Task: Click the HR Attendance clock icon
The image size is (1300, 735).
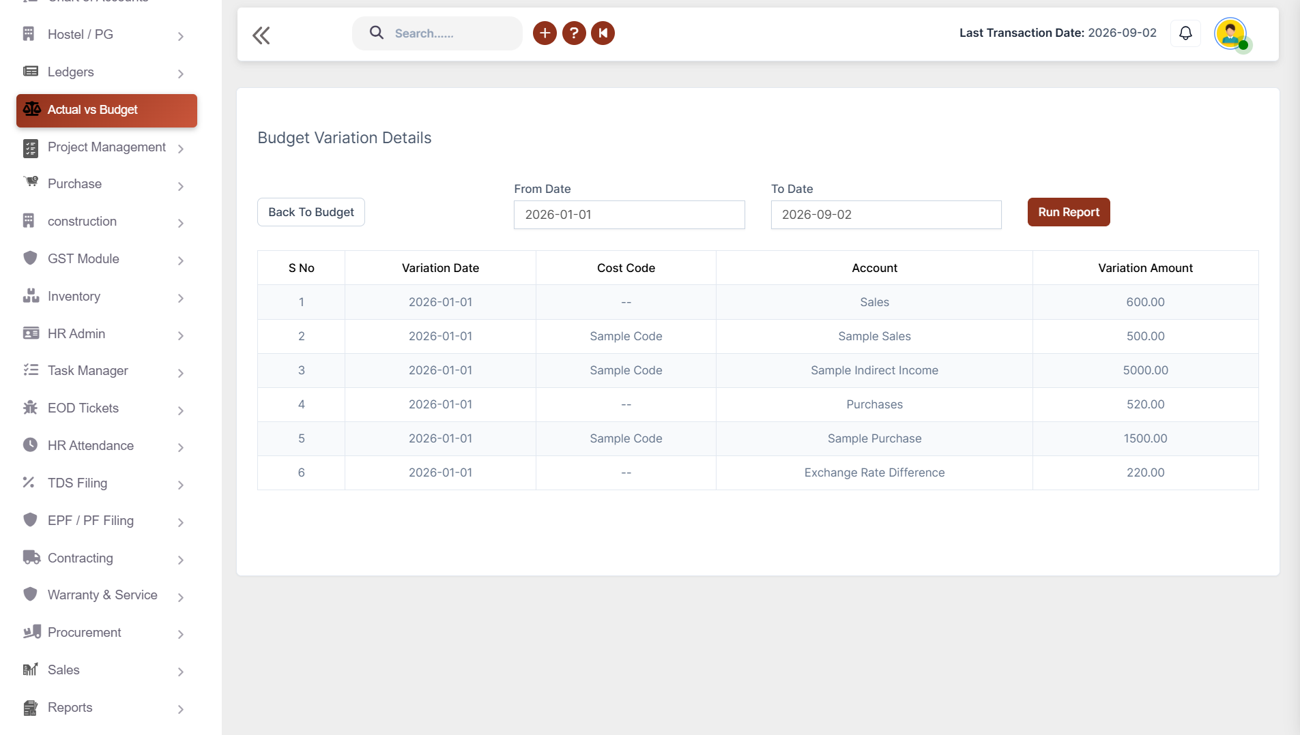Action: [x=30, y=445]
